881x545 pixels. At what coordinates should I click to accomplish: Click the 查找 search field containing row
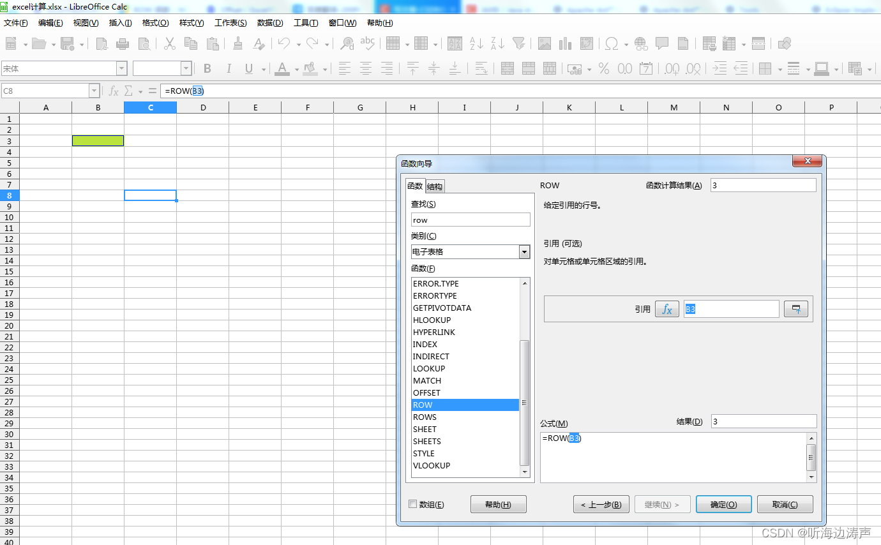(x=471, y=220)
